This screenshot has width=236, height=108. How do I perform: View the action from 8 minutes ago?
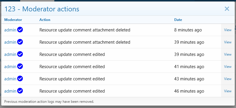pos(228,30)
